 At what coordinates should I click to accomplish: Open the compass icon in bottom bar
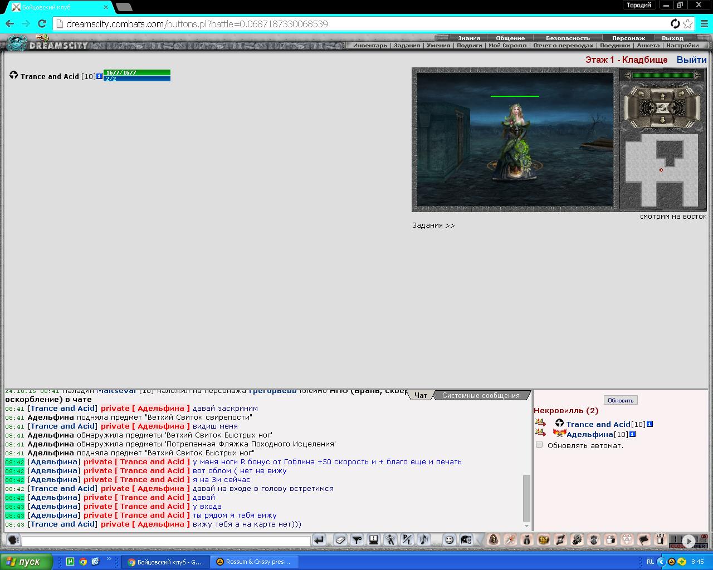(510, 539)
